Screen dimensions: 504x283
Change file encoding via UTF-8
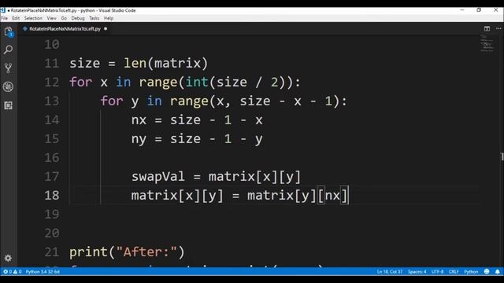[x=437, y=271]
